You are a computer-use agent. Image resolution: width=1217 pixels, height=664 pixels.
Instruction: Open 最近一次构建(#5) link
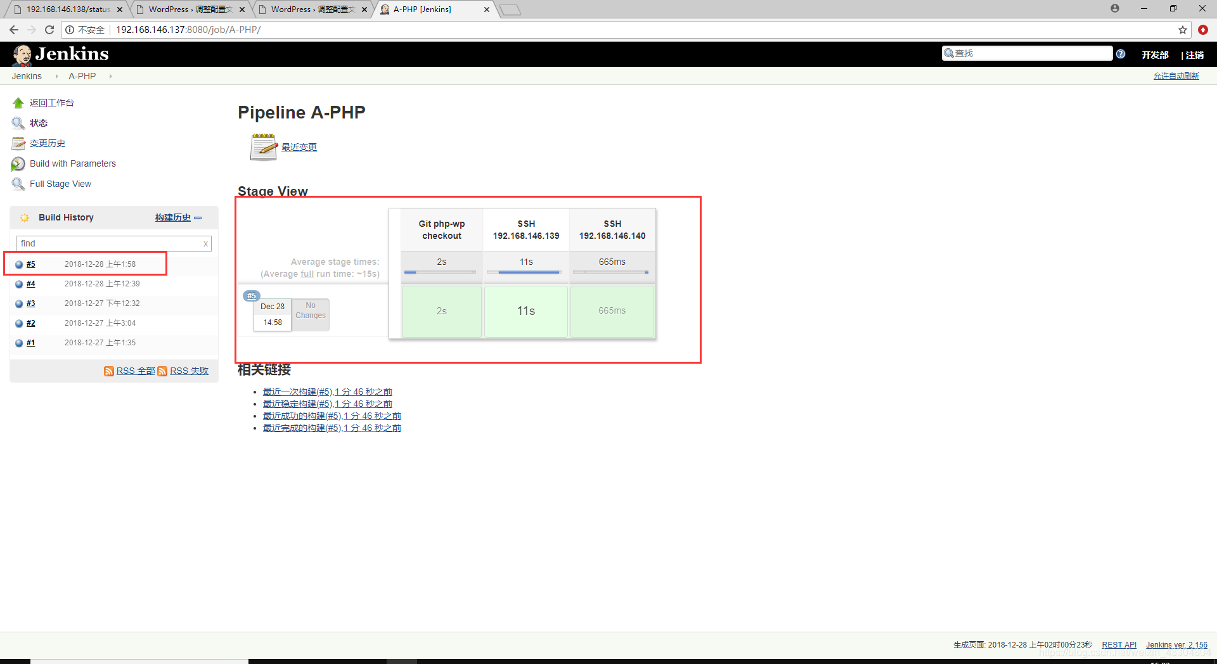point(328,392)
